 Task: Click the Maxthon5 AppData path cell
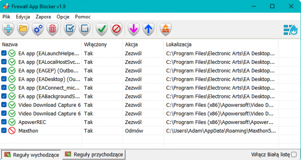[221, 131]
